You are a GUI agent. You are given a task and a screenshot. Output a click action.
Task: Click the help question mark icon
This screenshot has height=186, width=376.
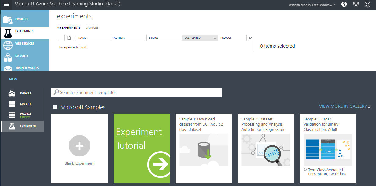tap(344, 5)
